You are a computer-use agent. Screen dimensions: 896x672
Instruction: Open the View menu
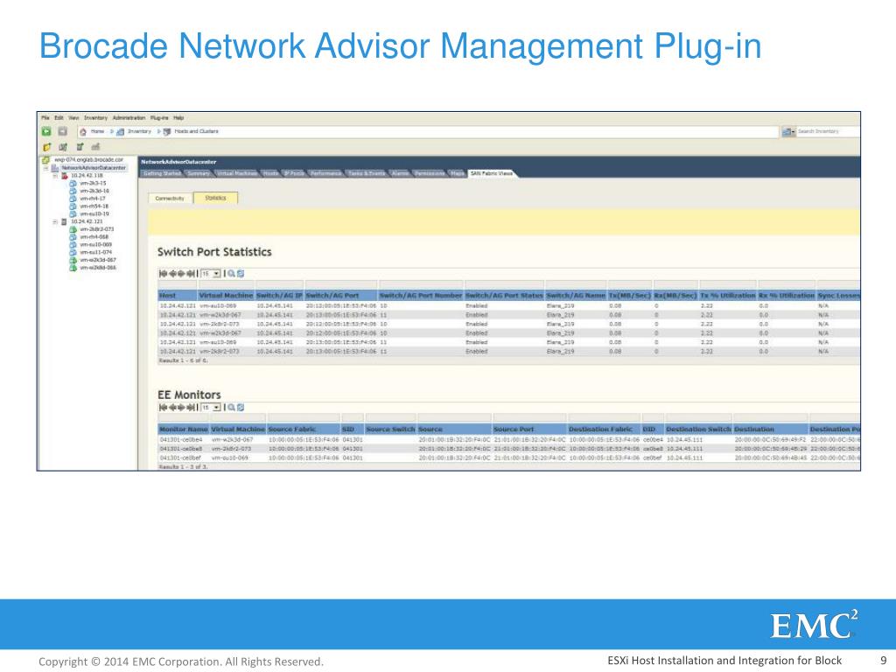73,118
